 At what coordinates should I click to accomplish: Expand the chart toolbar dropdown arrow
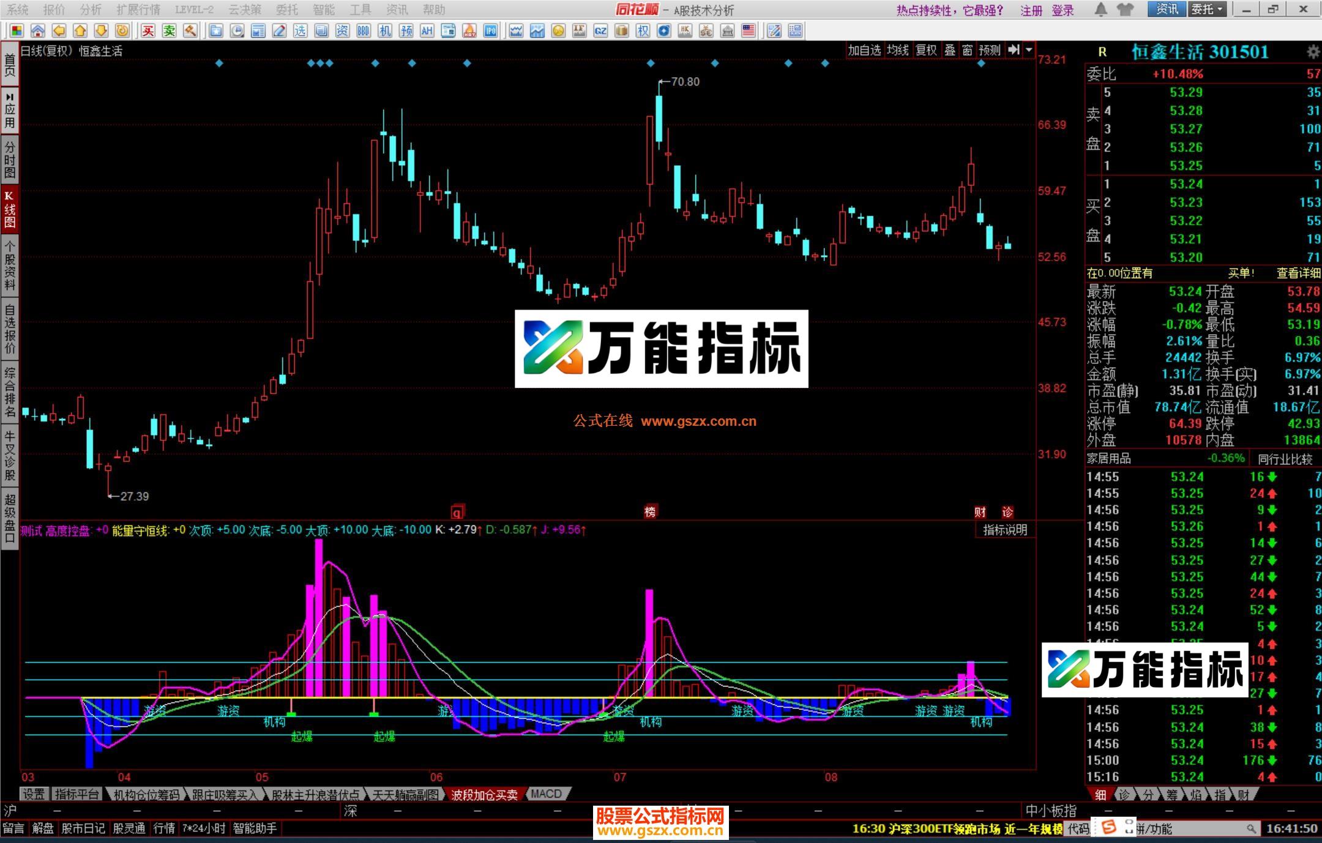point(1029,50)
